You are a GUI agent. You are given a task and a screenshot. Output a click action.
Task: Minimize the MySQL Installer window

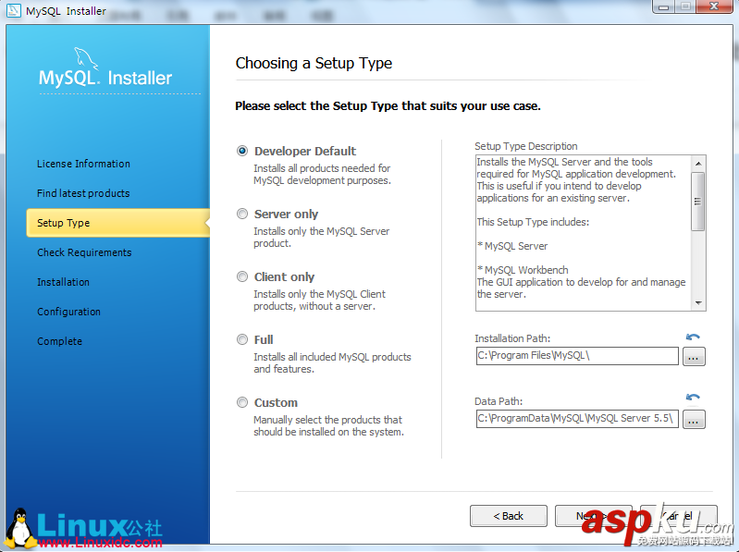tap(664, 7)
